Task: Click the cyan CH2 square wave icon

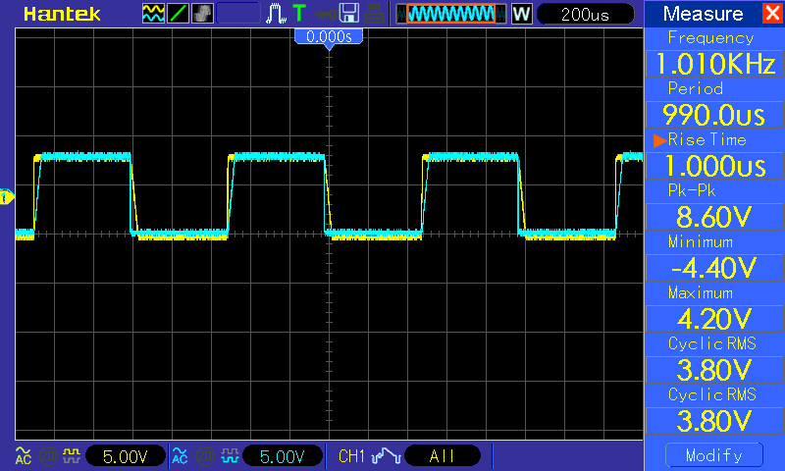Action: pyautogui.click(x=230, y=456)
